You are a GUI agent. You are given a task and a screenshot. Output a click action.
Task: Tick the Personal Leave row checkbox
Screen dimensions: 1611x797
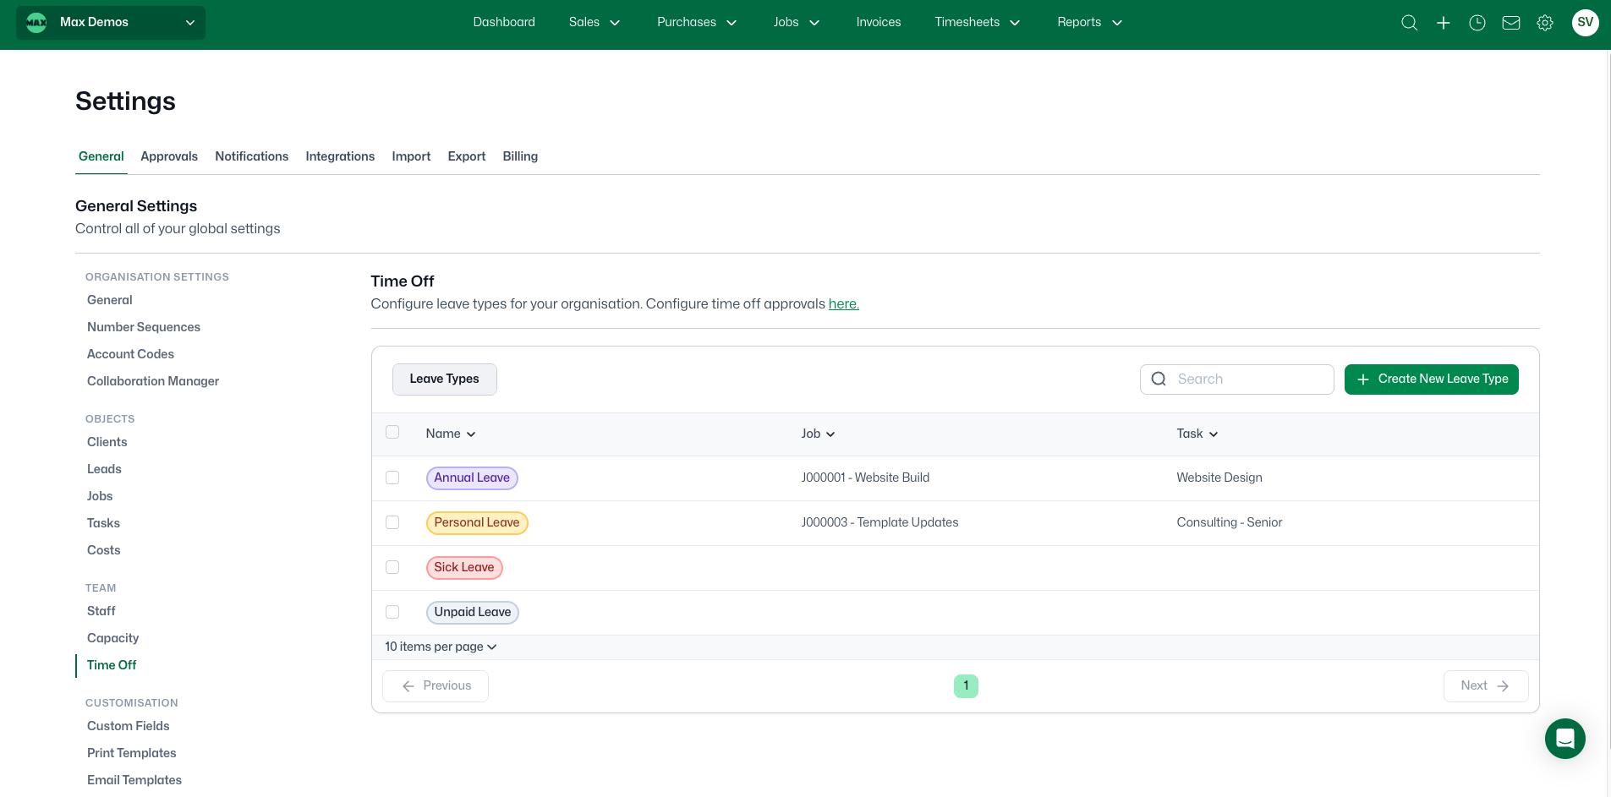[x=392, y=522]
